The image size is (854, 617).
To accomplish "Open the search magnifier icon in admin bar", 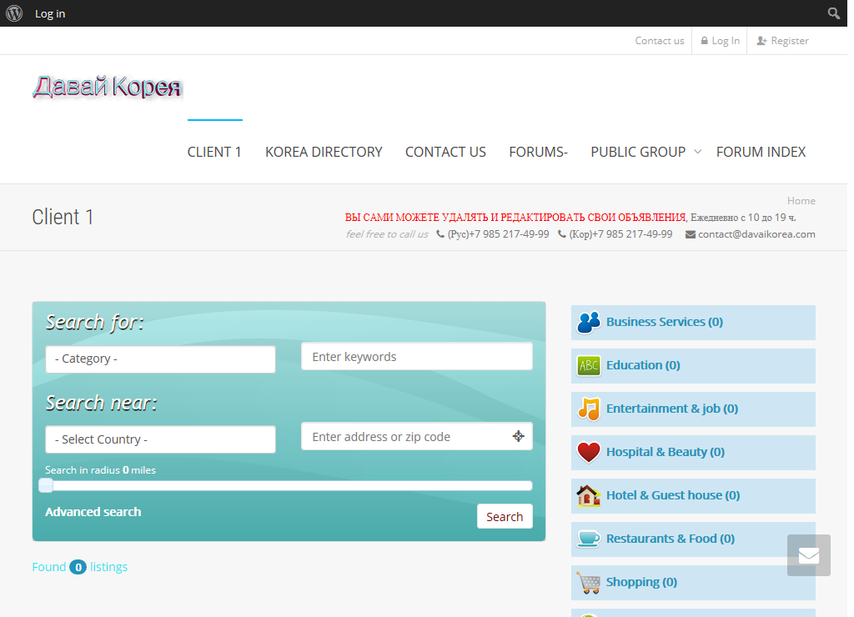I will point(833,13).
